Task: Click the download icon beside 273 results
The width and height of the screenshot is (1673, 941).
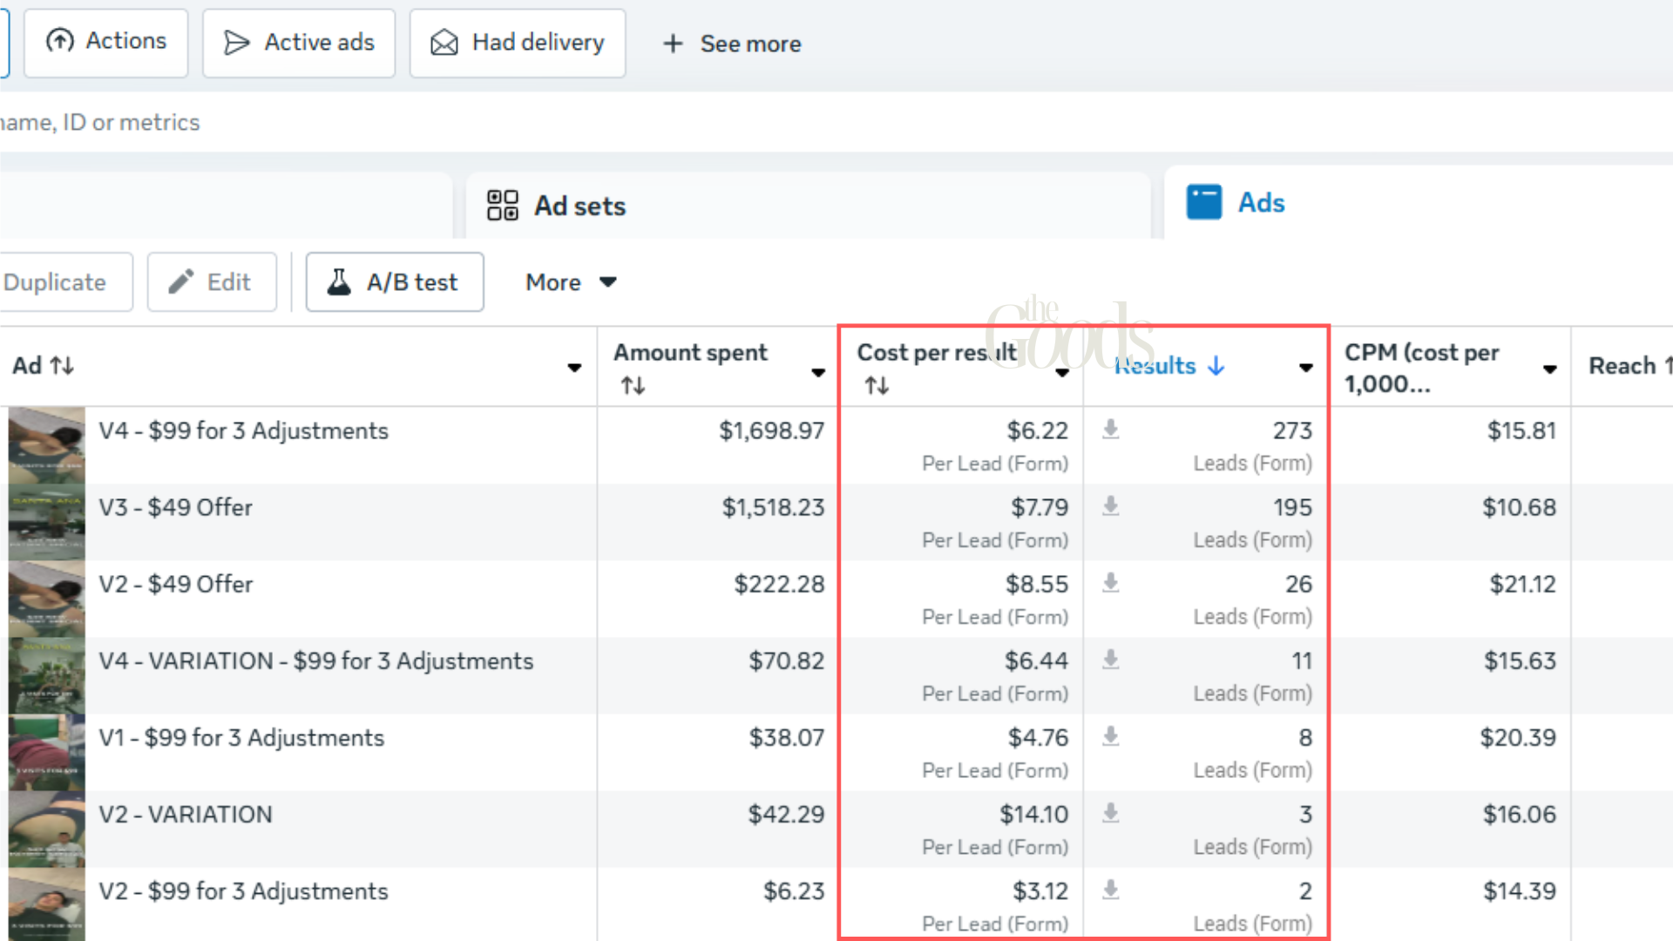Action: [1110, 429]
